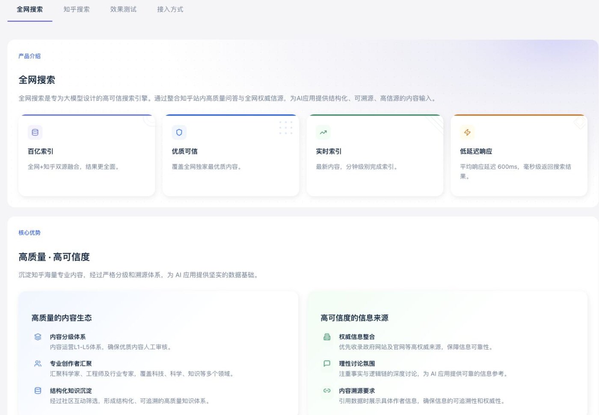Click the people icon beside 专业创作者汇聚
Image resolution: width=599 pixels, height=415 pixels.
[x=38, y=364]
